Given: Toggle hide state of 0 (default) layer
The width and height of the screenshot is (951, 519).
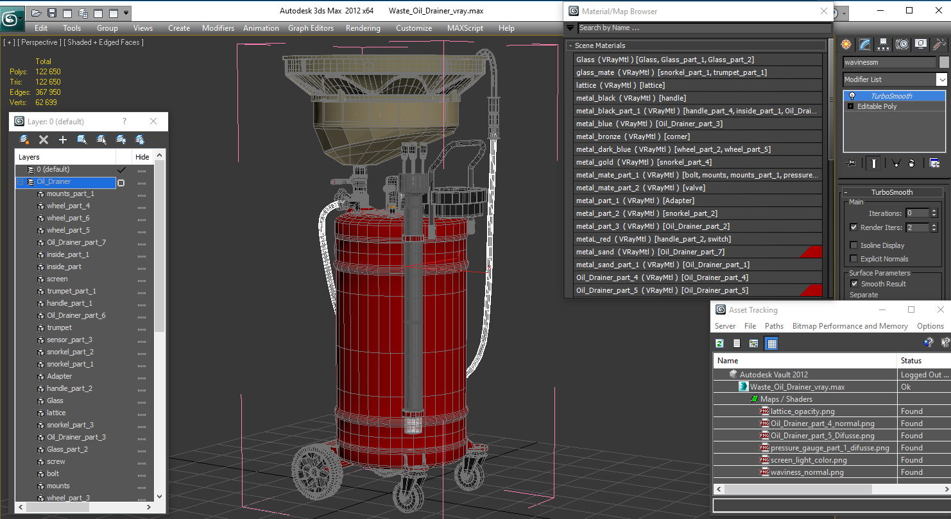Looking at the screenshot, I should (x=142, y=170).
